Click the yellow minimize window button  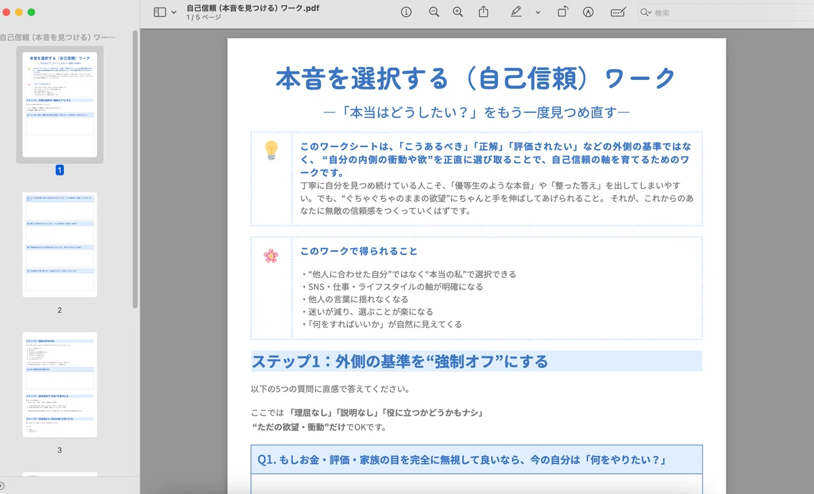19,12
